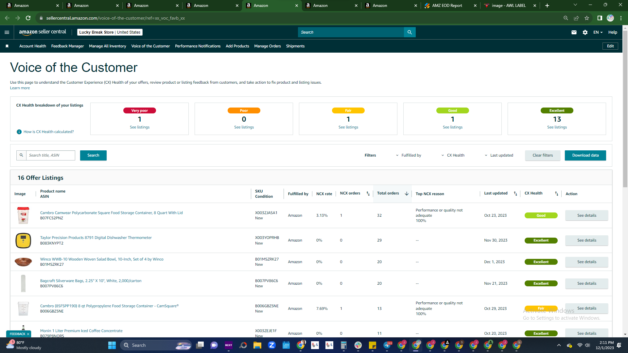
Task: Click the browser share icon
Action: point(576,18)
